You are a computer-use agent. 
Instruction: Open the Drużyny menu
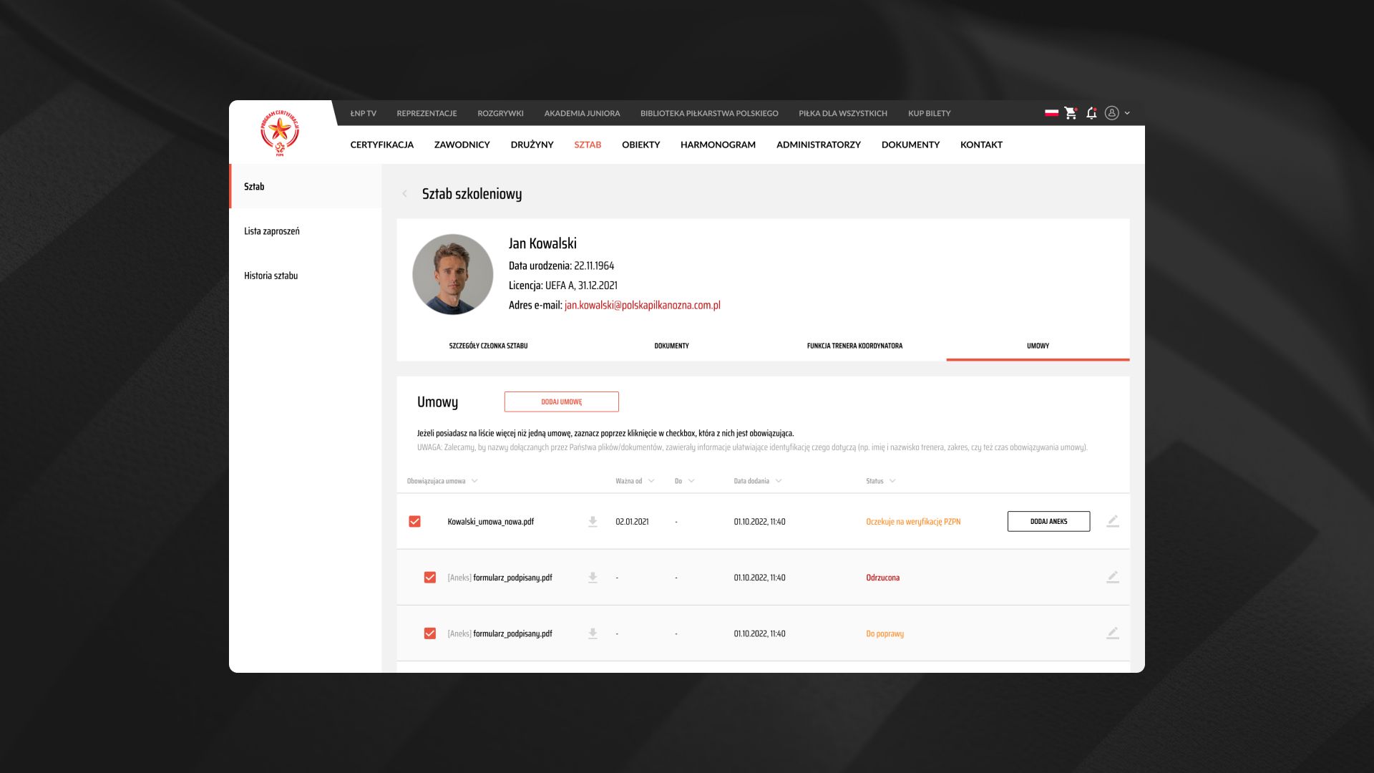click(532, 145)
